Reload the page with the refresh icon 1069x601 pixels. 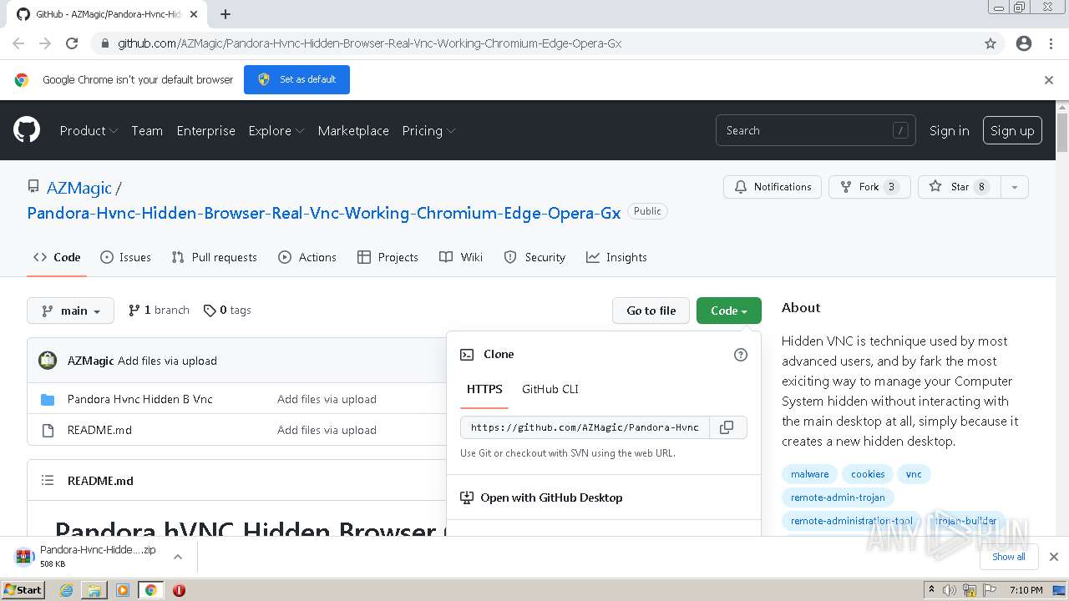point(72,43)
